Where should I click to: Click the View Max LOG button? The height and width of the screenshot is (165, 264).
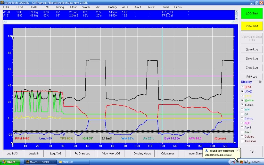tap(111, 154)
